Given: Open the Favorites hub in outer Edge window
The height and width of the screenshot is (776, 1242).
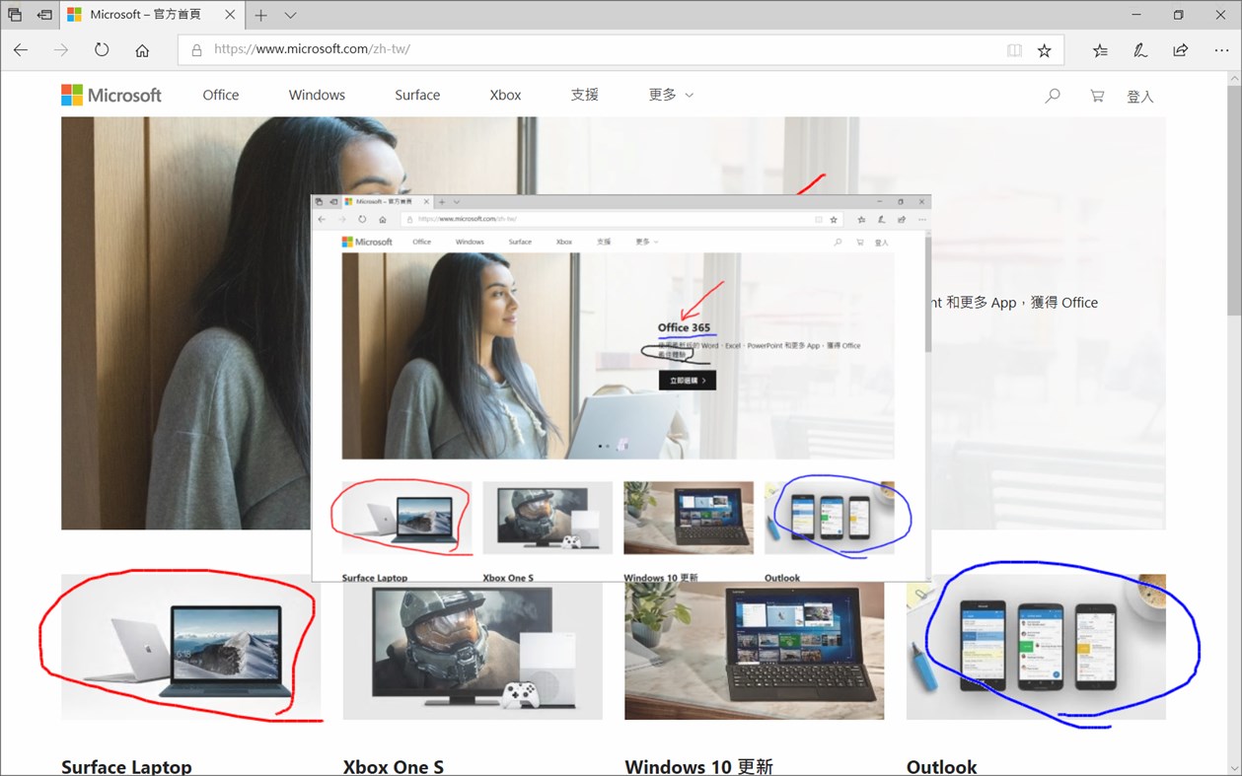Looking at the screenshot, I should 1100,49.
